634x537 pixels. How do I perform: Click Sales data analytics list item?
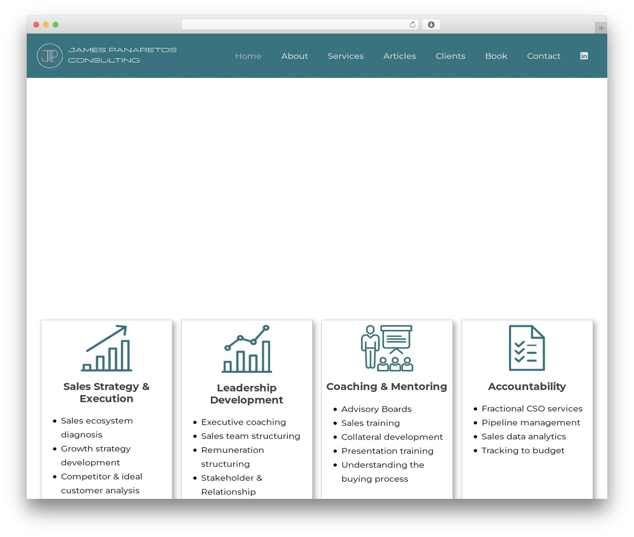pos(524,436)
